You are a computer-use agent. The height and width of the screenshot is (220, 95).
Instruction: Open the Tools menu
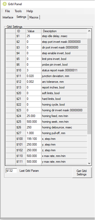18,11
